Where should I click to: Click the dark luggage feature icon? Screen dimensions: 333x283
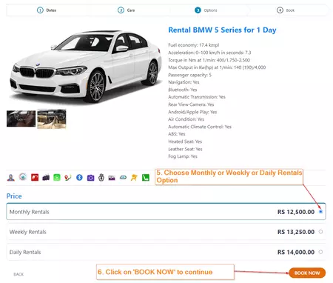pyautogui.click(x=46, y=178)
